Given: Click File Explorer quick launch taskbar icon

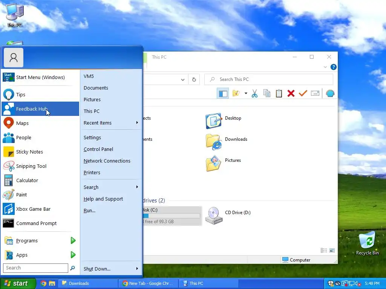Looking at the screenshot, I should (x=52, y=283).
